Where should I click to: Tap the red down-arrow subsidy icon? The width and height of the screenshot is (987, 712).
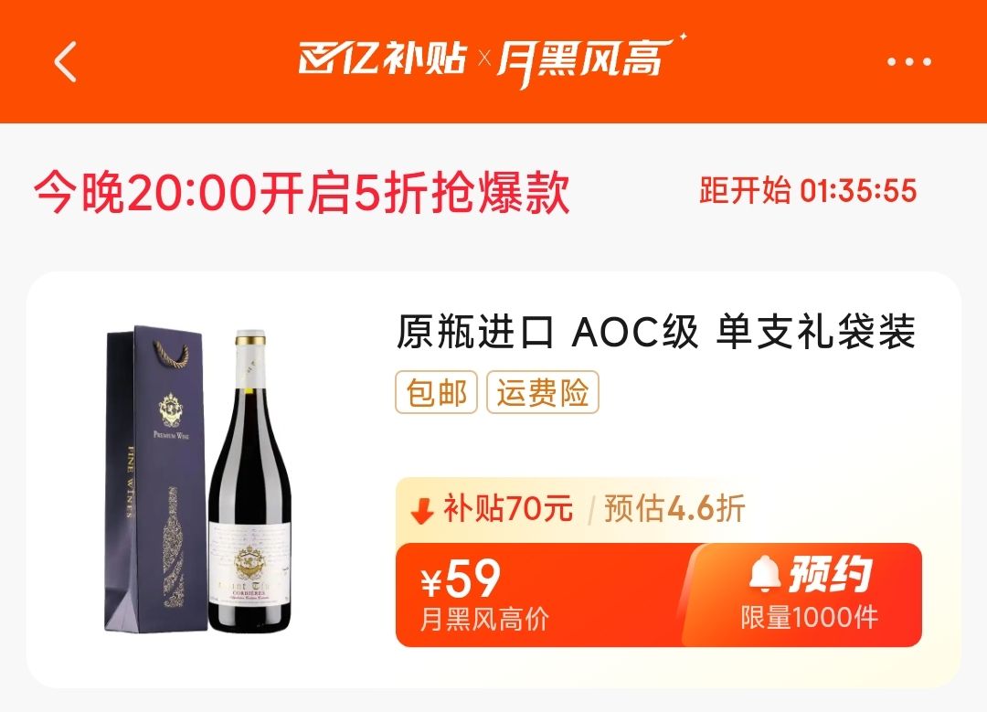tap(421, 511)
